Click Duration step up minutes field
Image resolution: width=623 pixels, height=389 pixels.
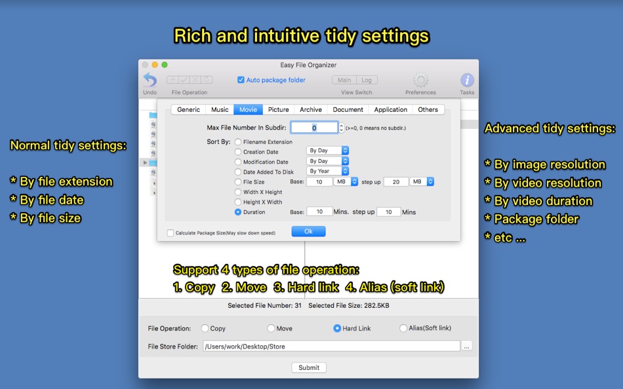click(389, 212)
